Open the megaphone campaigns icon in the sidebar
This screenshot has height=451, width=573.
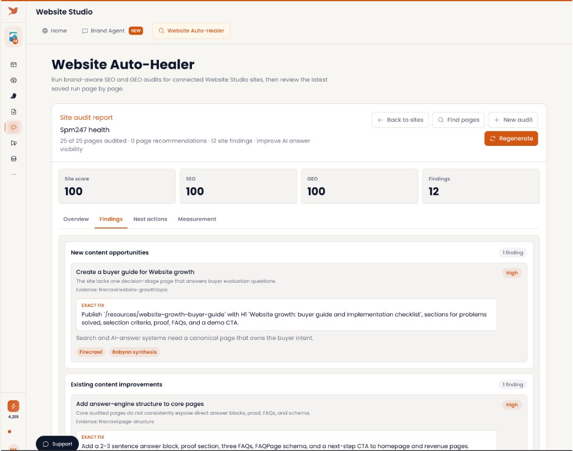13,143
